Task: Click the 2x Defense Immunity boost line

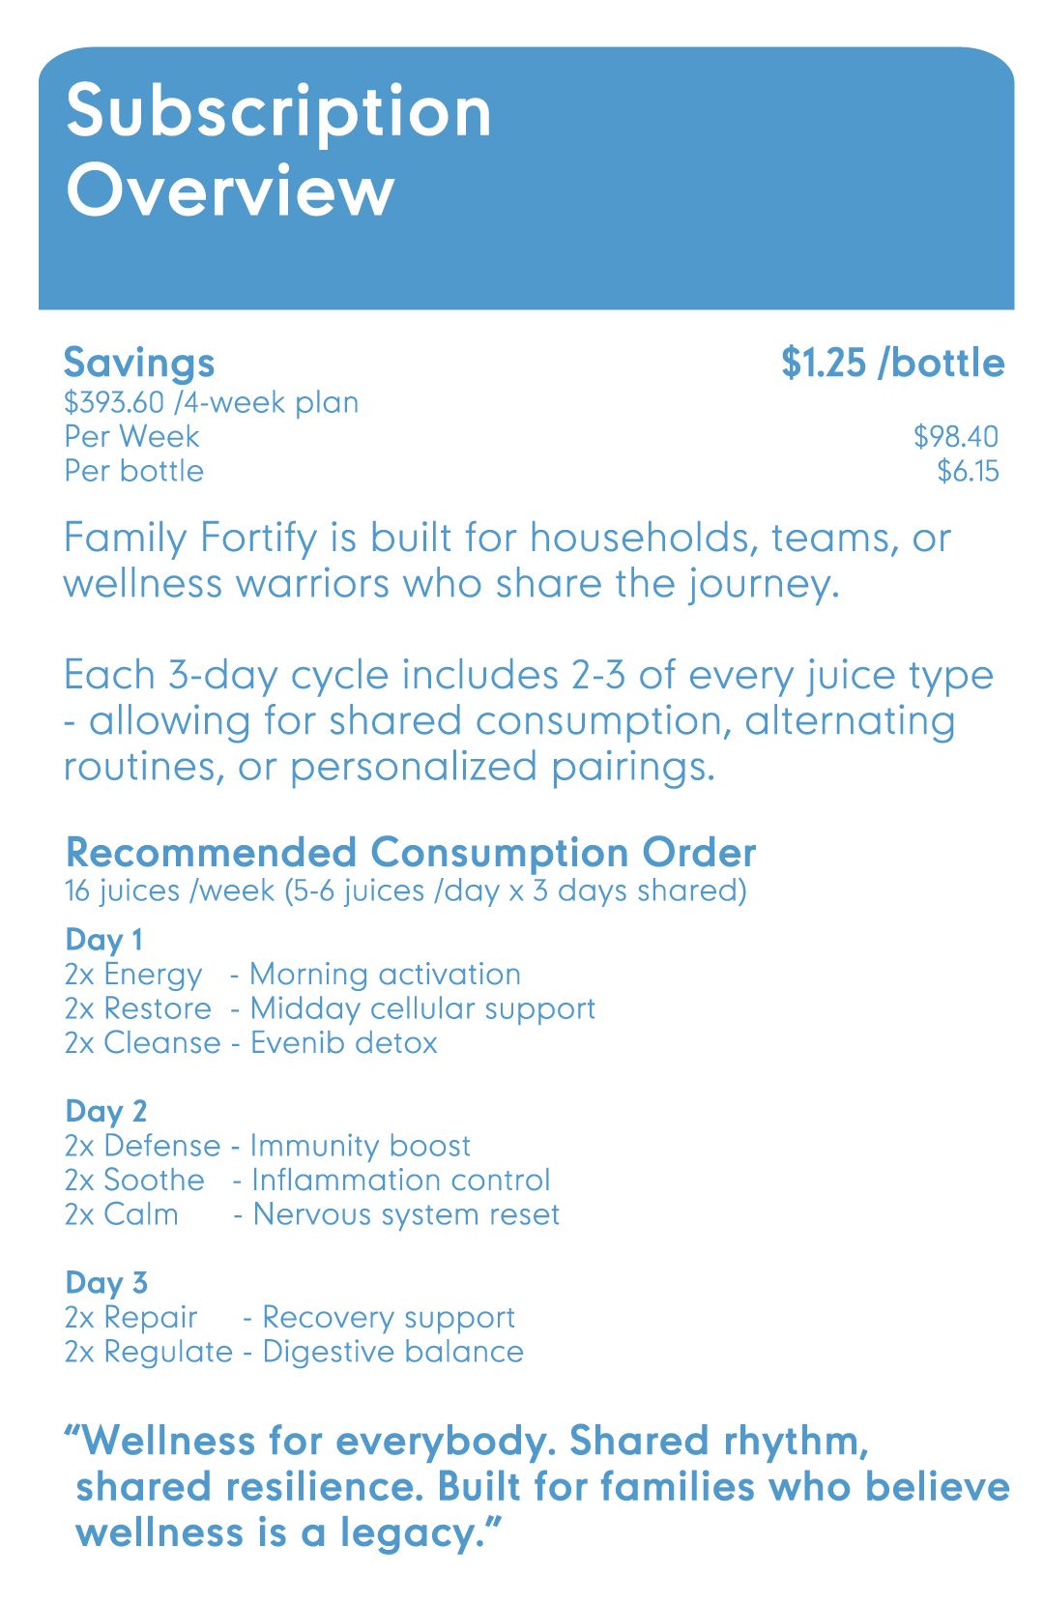Action: (x=267, y=1146)
